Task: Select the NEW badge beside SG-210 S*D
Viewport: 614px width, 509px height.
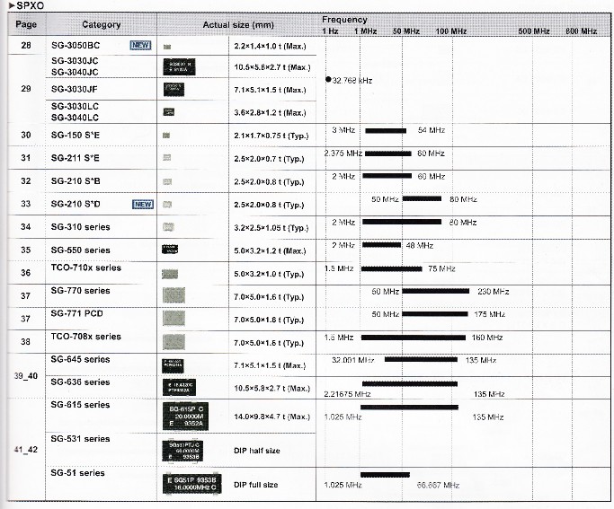Action: (143, 204)
